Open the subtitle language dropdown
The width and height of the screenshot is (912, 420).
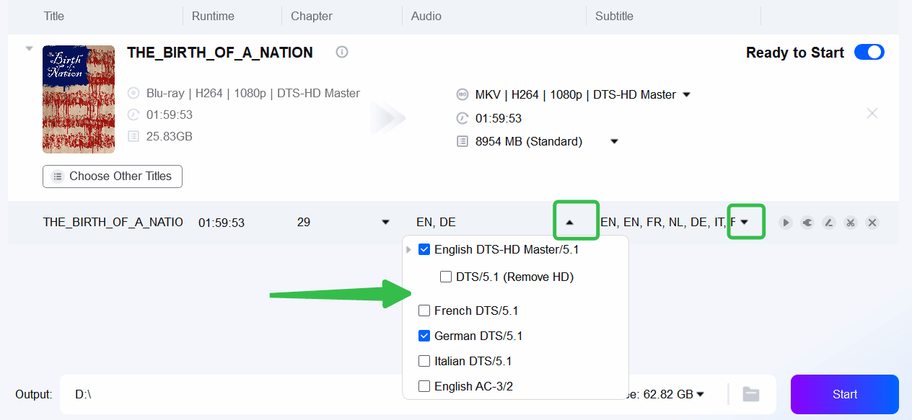745,222
